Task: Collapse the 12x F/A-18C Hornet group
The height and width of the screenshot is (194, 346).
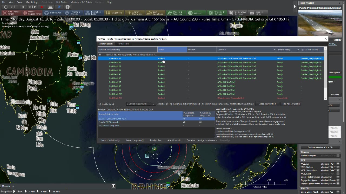Action: coord(99,54)
